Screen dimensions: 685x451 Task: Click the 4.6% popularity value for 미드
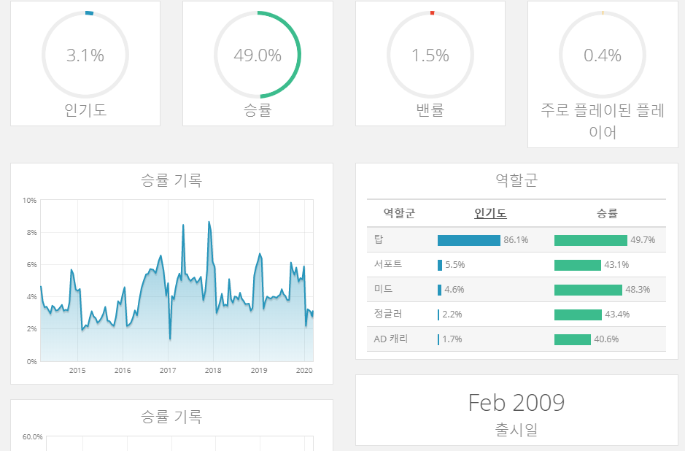[x=454, y=290]
